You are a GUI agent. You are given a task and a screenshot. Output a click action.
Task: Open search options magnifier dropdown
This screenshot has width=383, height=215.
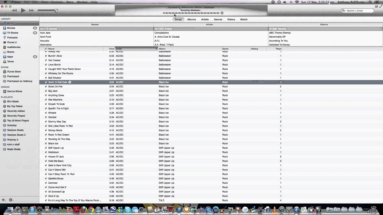344,10
